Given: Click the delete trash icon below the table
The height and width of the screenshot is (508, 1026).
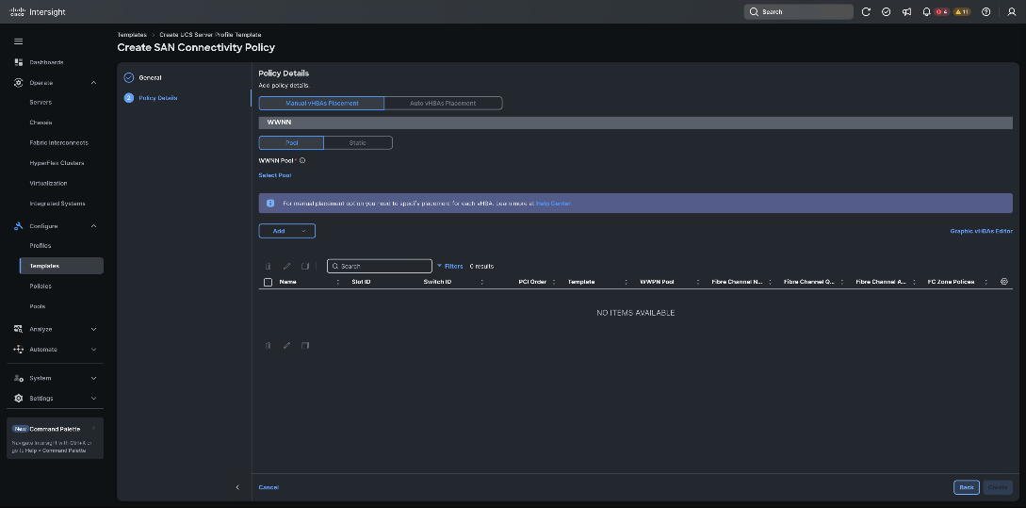Looking at the screenshot, I should click(x=268, y=346).
